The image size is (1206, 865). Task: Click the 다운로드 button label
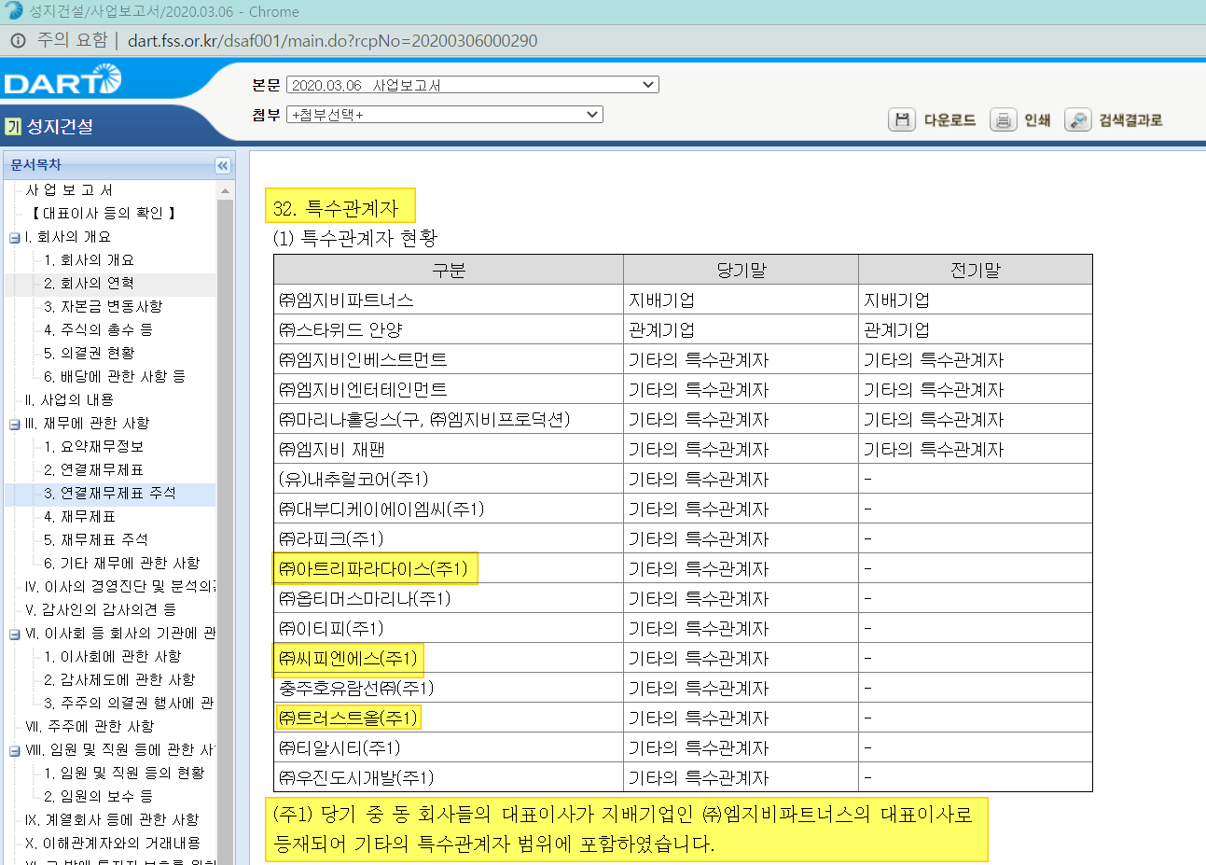(x=950, y=119)
